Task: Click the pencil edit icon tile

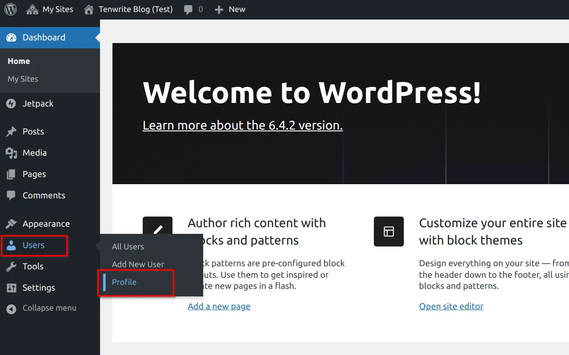Action: point(157,225)
